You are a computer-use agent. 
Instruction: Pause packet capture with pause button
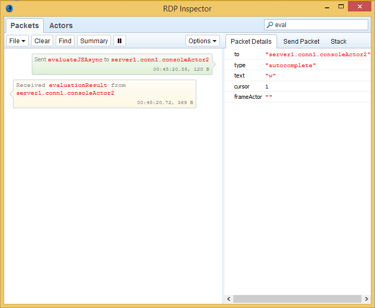(x=120, y=41)
